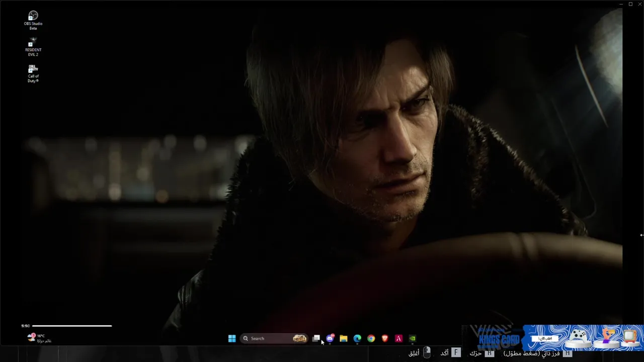Click the taskbar Search box
This screenshot has width=644, height=362.
tap(274, 338)
